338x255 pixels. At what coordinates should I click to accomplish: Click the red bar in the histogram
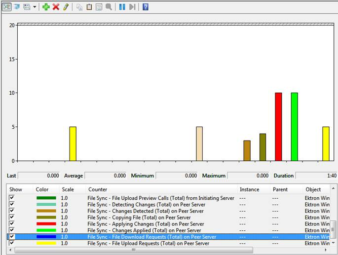[x=278, y=127]
